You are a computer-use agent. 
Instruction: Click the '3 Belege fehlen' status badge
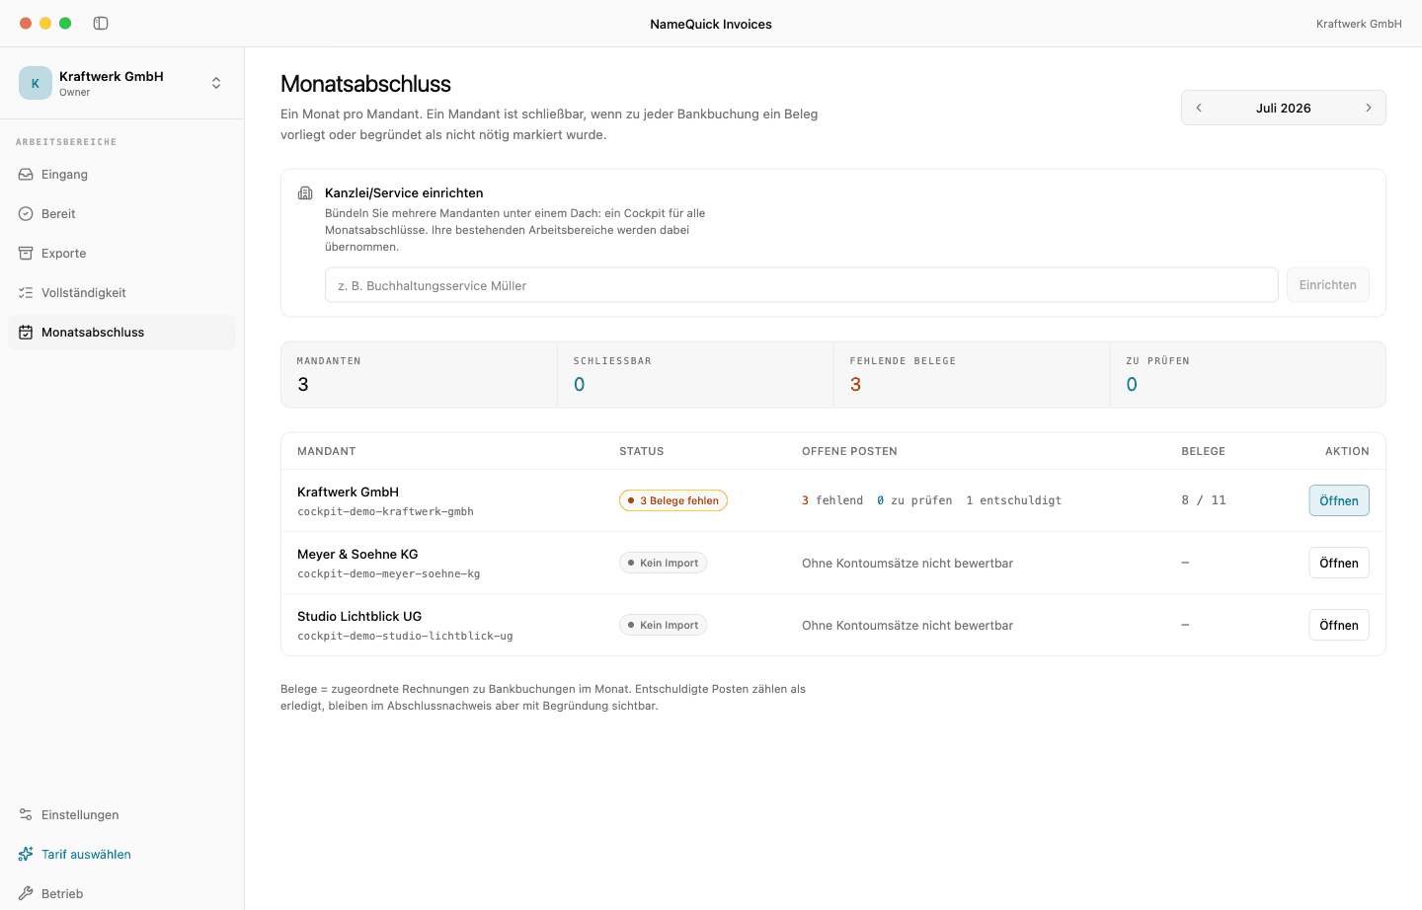pyautogui.click(x=673, y=500)
